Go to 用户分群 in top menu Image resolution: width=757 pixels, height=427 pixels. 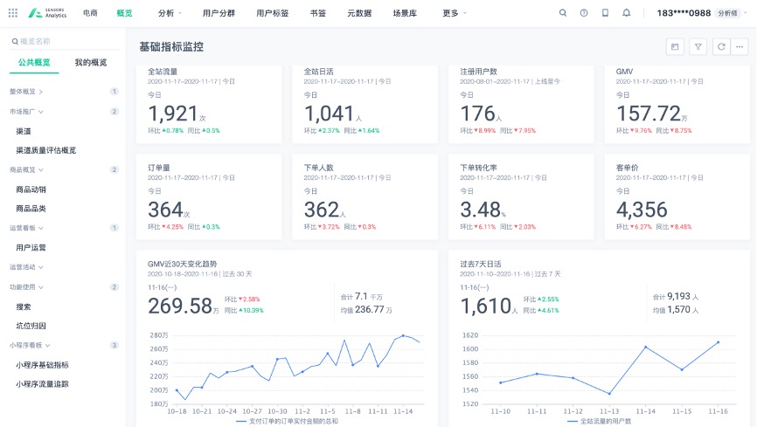click(219, 13)
